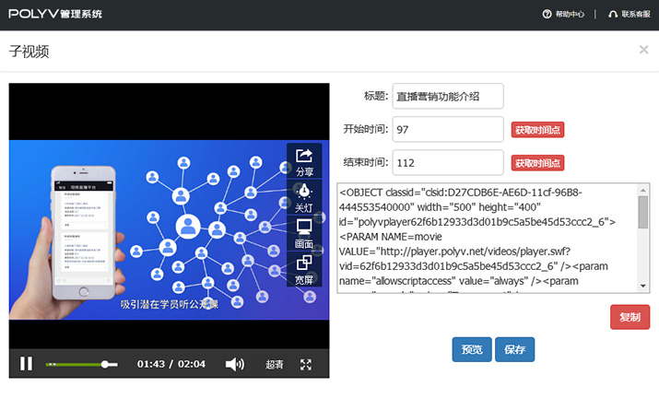Mute the video player volume

tap(235, 364)
